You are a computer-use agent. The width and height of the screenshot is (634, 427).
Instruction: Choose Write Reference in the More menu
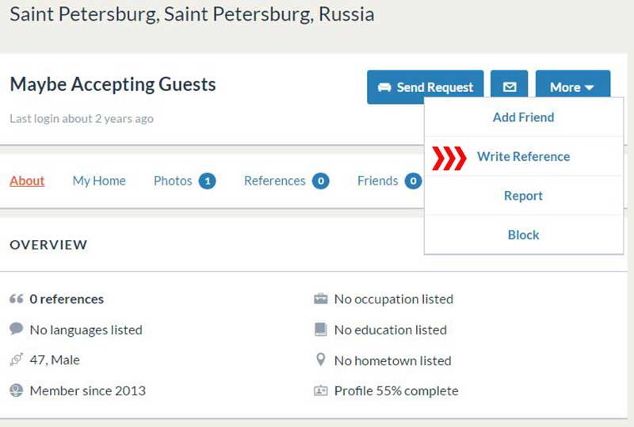point(524,157)
